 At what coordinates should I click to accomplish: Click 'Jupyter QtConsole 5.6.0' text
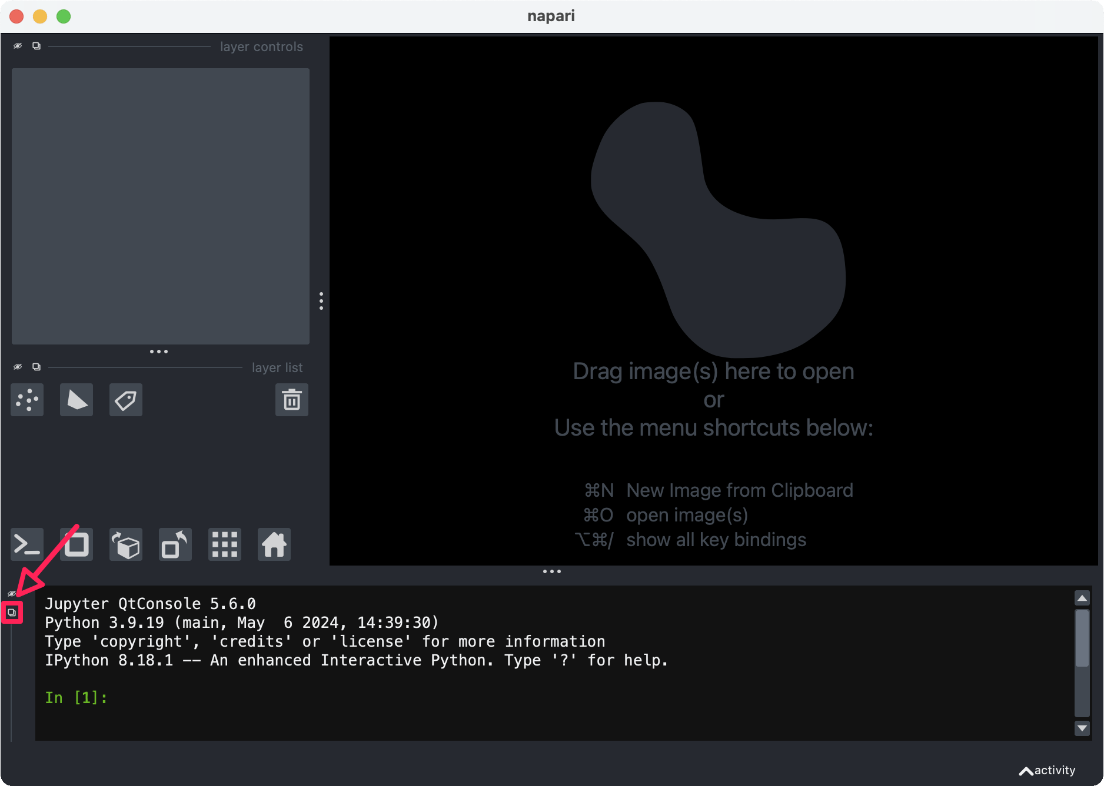150,604
